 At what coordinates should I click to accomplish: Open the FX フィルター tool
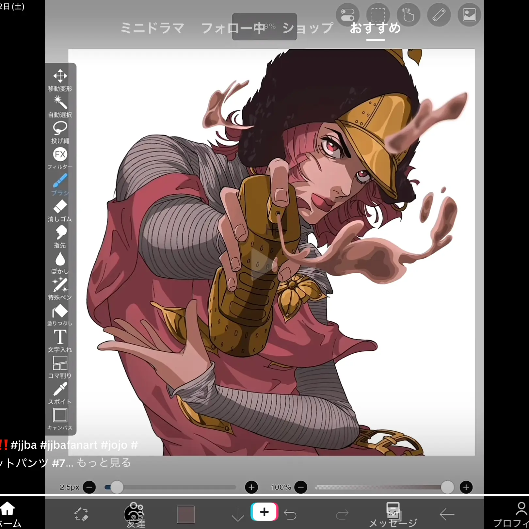(60, 159)
